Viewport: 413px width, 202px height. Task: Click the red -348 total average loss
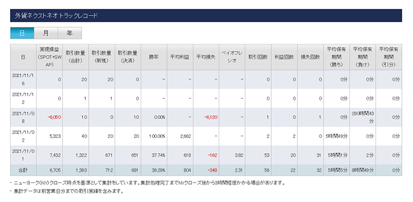tap(212, 170)
